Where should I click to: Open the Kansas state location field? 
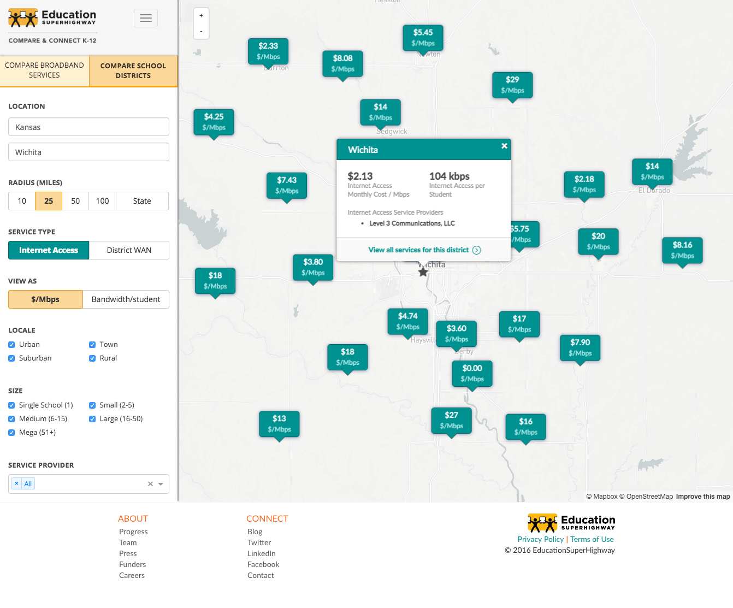(88, 127)
